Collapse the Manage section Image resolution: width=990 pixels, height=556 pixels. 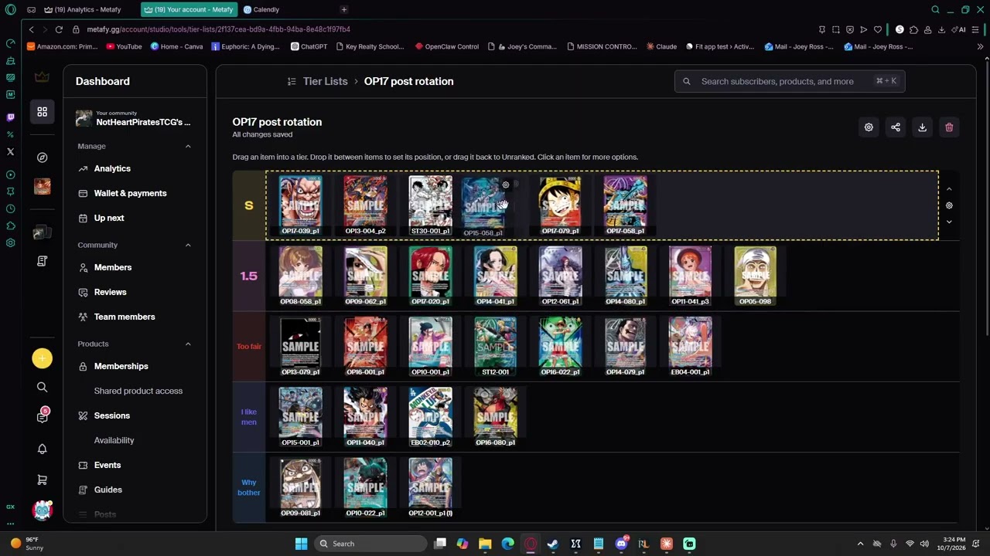[x=188, y=146]
